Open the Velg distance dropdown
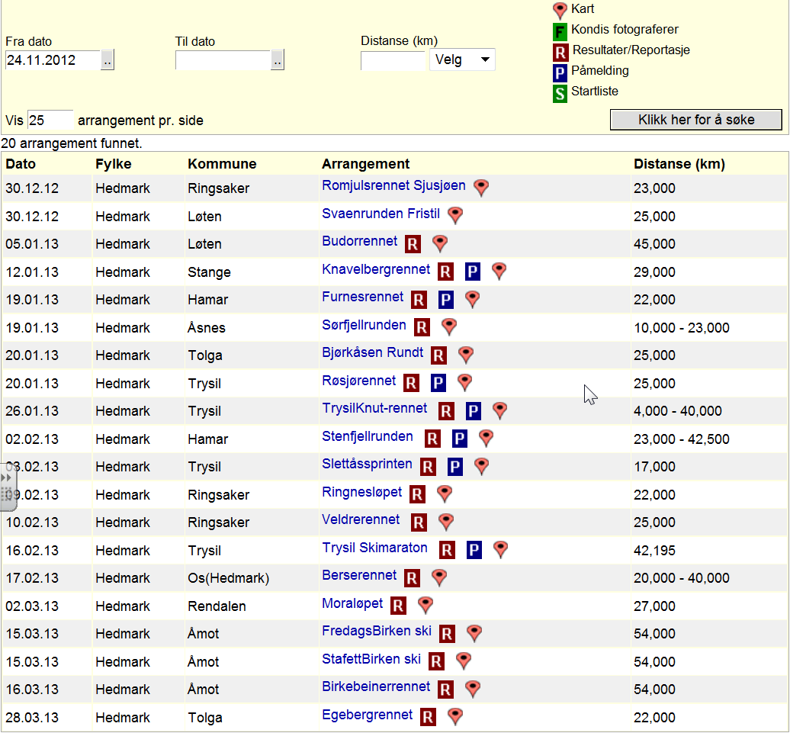Viewport: 790px width, 733px height. 462,60
